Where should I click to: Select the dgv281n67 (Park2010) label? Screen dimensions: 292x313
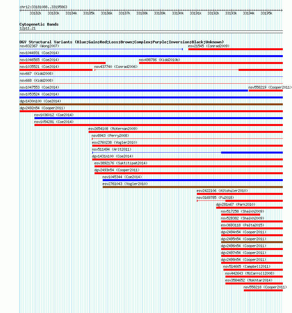pyautogui.click(x=236, y=204)
